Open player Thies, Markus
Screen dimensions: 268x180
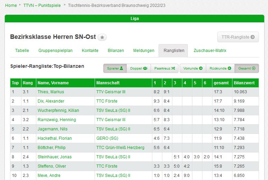point(51,92)
